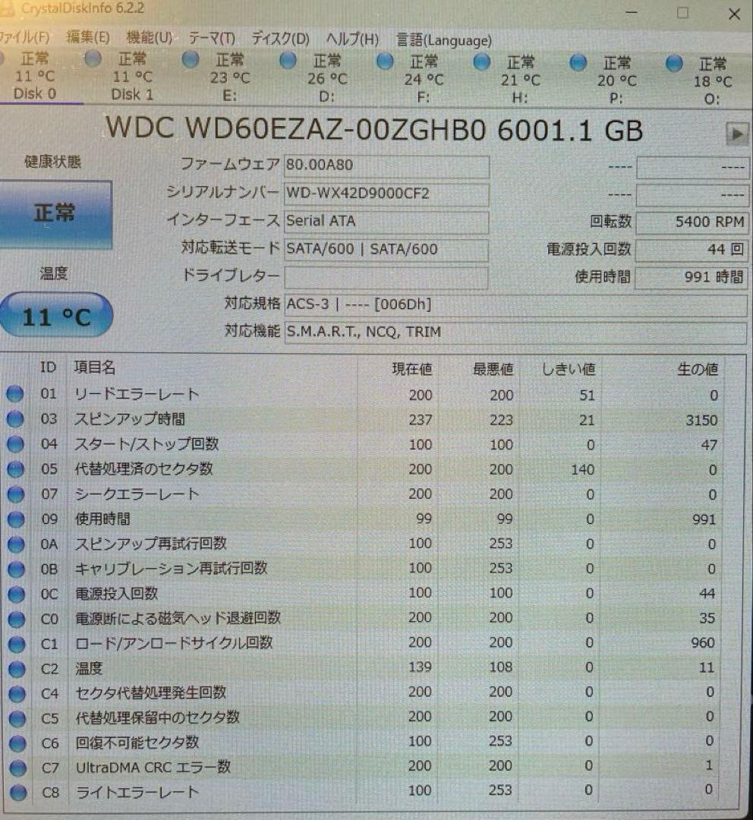Click status icon for C1 ロード/アンロードサイクル回数
The image size is (753, 820).
click(x=17, y=644)
